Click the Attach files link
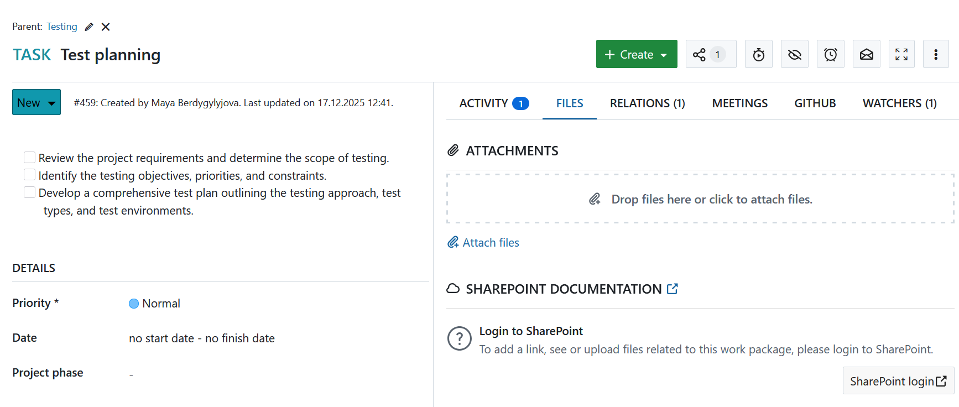 tap(483, 242)
